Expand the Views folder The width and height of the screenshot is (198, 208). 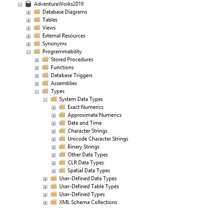coord(28,28)
